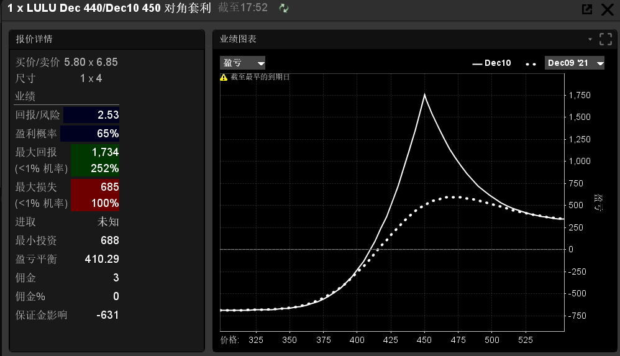This screenshot has width=620, height=356.
Task: Click the 截至17:52 timestamp text
Action: click(x=243, y=7)
